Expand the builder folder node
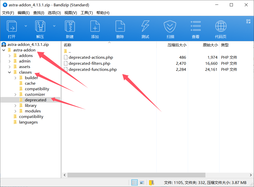The width and height of the screenshot is (254, 187). point(15,78)
